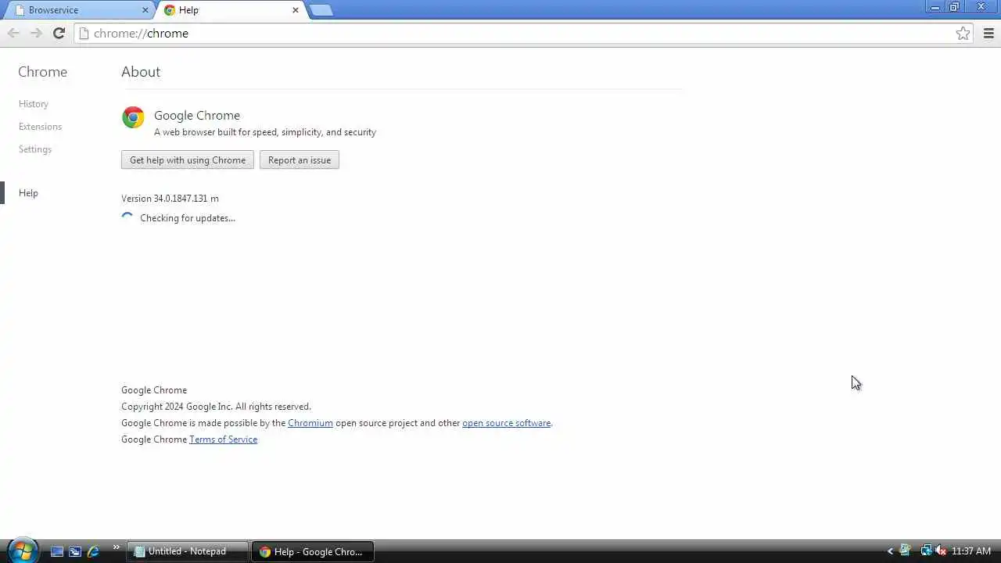Reload the page with the refresh icon
Screen dimensions: 1001x563
59,33
